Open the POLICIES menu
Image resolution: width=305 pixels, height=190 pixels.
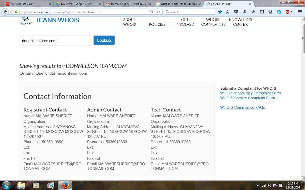[x=157, y=24]
